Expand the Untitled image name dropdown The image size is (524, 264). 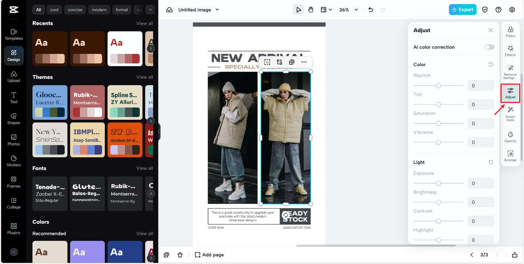pos(217,10)
